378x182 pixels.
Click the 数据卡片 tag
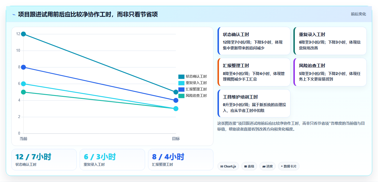pos(289,166)
